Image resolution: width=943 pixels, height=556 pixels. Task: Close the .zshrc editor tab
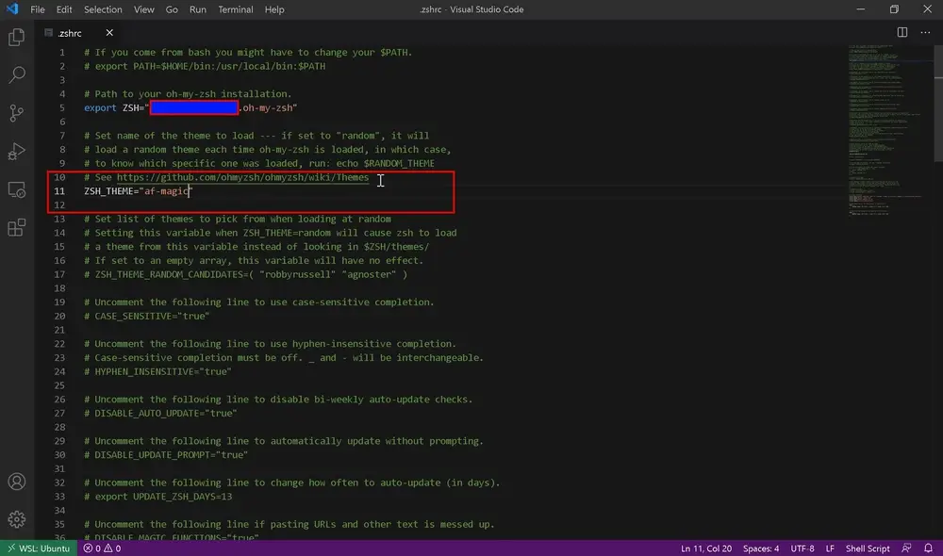(x=109, y=32)
